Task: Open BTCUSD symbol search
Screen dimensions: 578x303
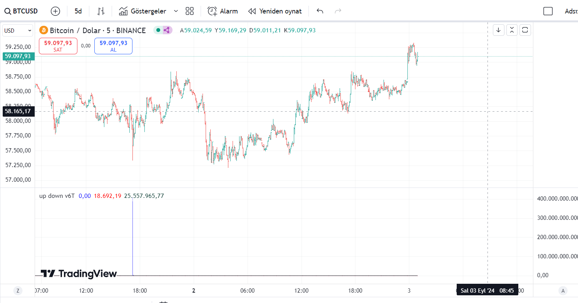Action: click(x=21, y=11)
